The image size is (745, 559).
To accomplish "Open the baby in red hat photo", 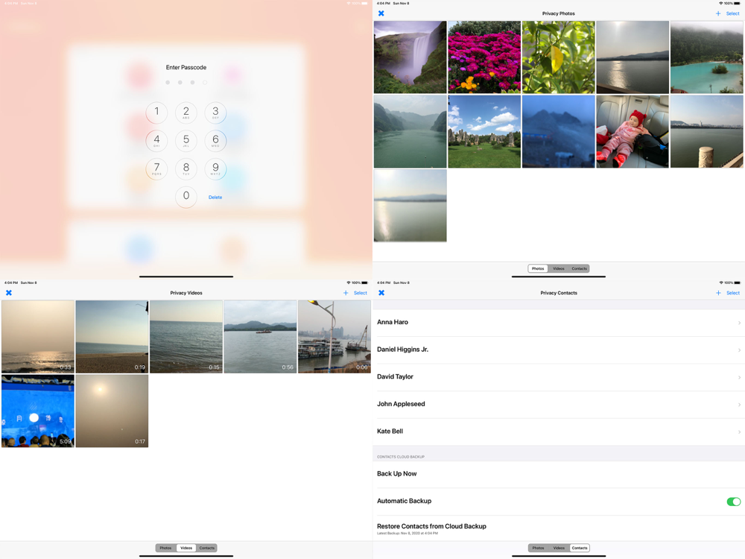I will coord(633,131).
